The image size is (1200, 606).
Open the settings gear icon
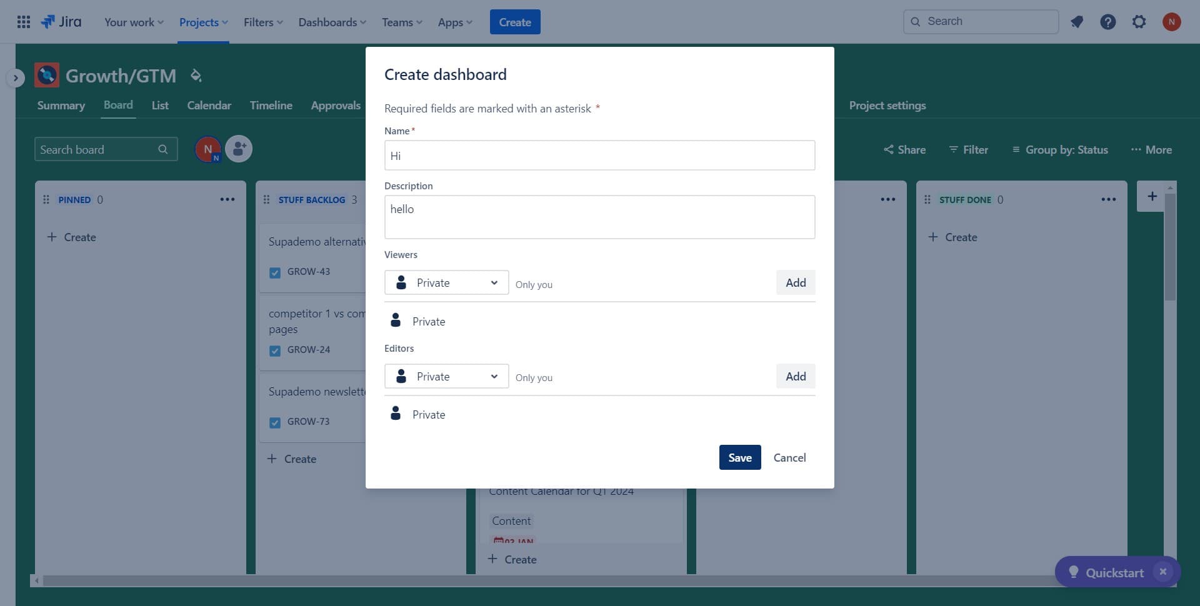click(1139, 22)
